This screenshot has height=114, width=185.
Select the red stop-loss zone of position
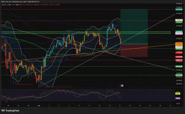tap(134, 51)
